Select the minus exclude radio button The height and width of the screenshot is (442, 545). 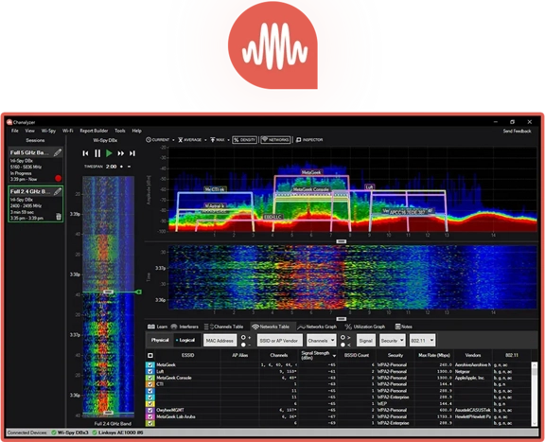(x=243, y=345)
